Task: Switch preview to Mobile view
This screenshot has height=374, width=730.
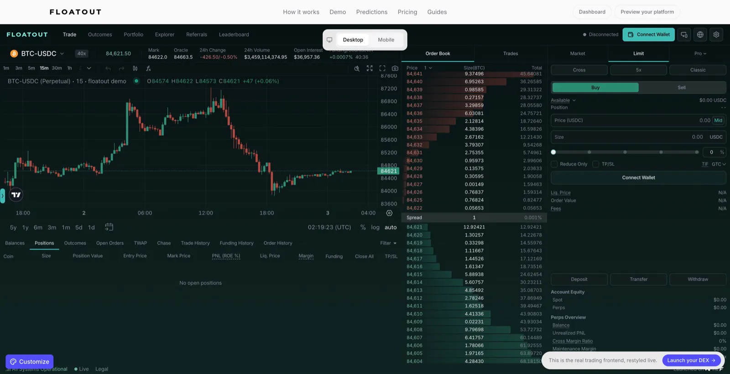Action: coord(386,40)
